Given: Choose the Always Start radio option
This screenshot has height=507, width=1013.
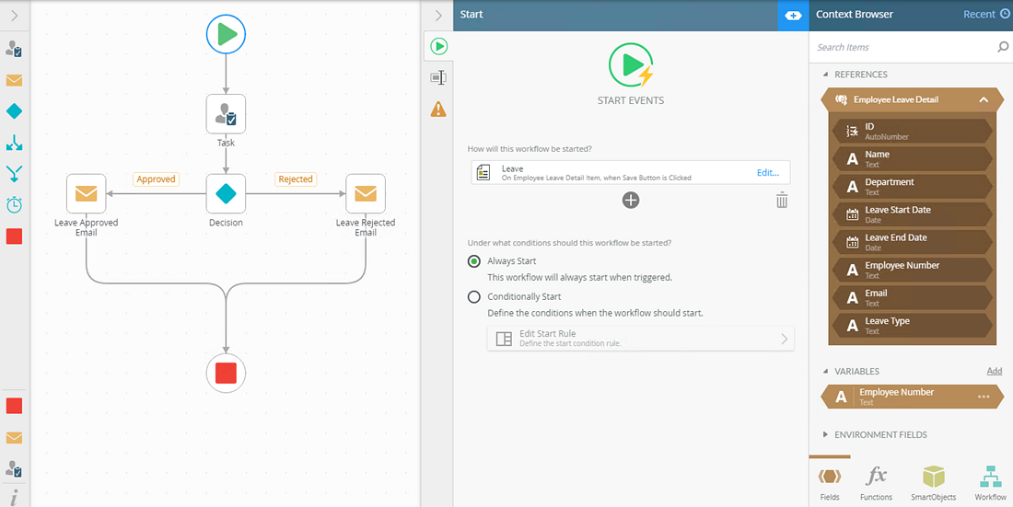Looking at the screenshot, I should click(474, 261).
